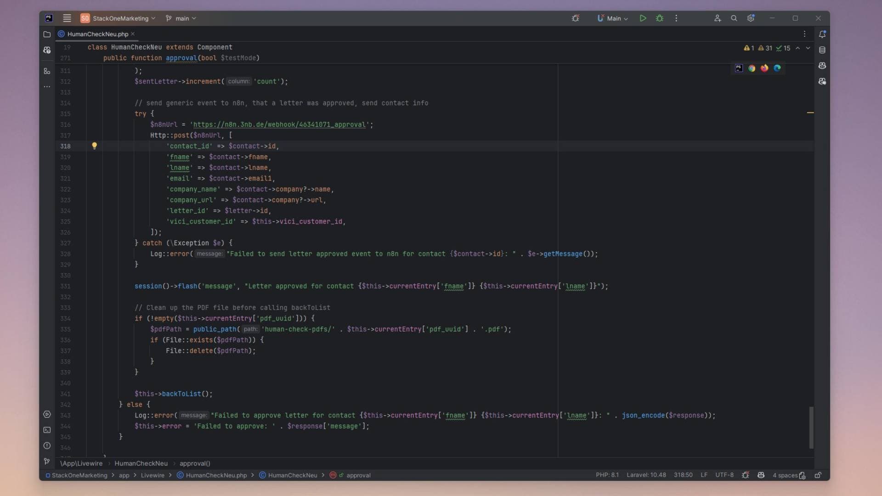
Task: Open Search Everywhere magnifier
Action: pos(734,18)
